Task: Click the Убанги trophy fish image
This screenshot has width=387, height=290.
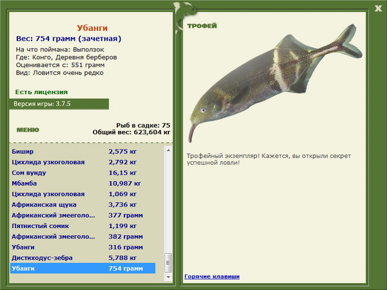Action: point(275,83)
